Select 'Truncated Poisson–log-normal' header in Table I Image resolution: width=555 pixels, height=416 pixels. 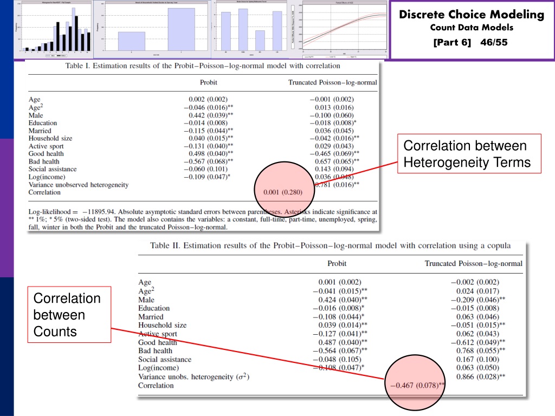tap(333, 82)
